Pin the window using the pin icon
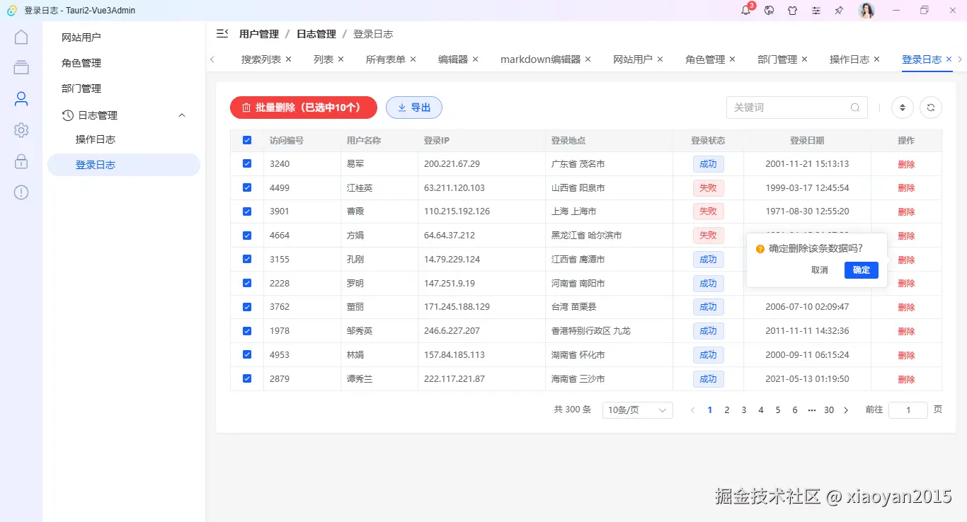Viewport: 967px width, 522px height. click(839, 11)
